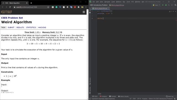Go back in Chrome browser history
This screenshot has height=100, width=177.
click(x=2, y=7)
